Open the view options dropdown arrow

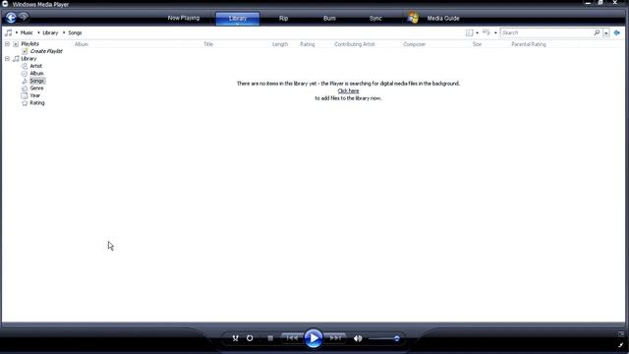pyautogui.click(x=495, y=32)
